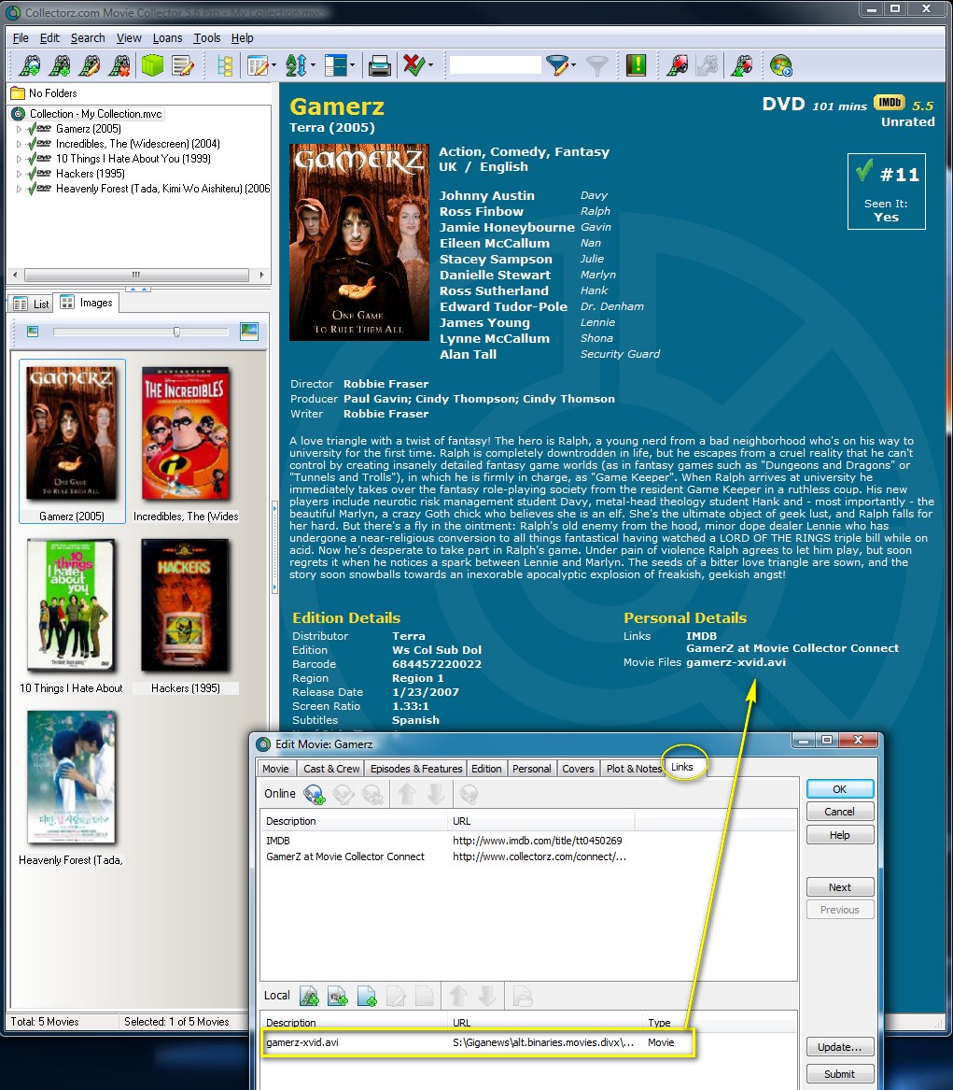The image size is (953, 1090).
Task: Toggle the folder tree panel icon
Action: 224,65
